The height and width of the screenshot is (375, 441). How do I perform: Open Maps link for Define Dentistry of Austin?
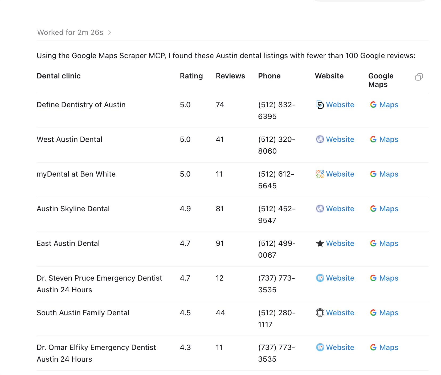[x=389, y=105]
